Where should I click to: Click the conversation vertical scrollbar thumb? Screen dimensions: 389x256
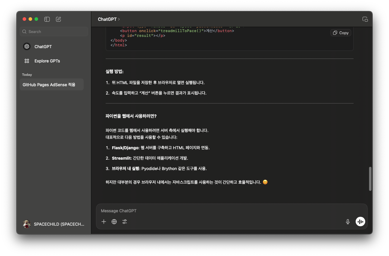pyautogui.click(x=370, y=179)
